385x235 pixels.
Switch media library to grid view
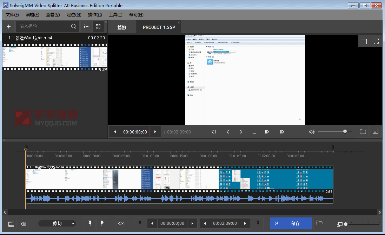pyautogui.click(x=98, y=26)
